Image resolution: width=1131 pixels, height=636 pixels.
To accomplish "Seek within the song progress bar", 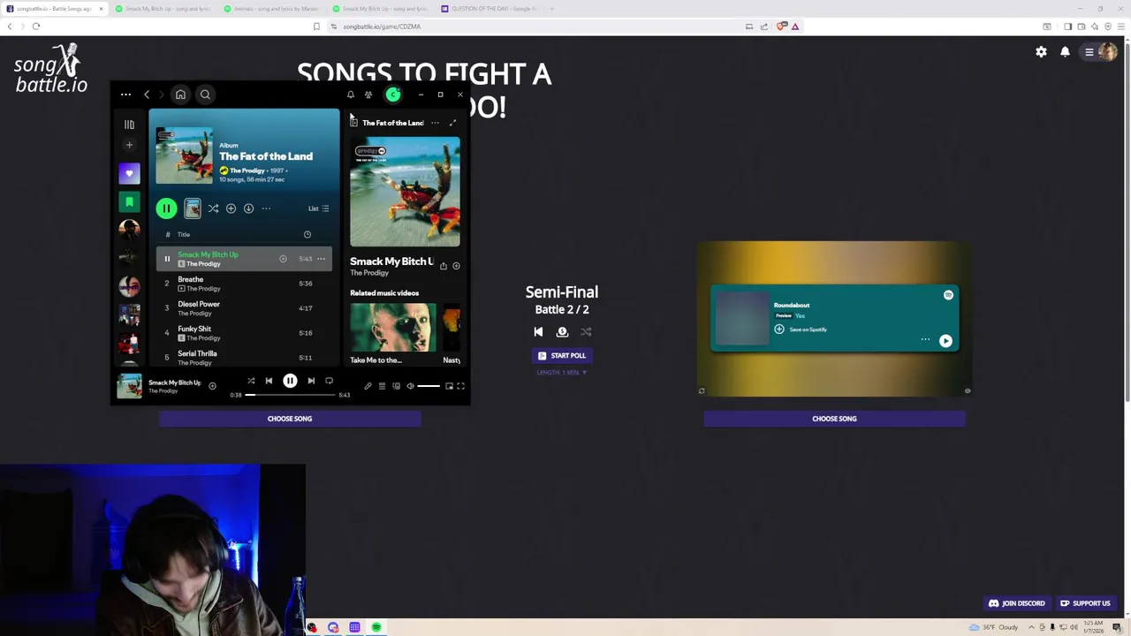I will coord(291,395).
